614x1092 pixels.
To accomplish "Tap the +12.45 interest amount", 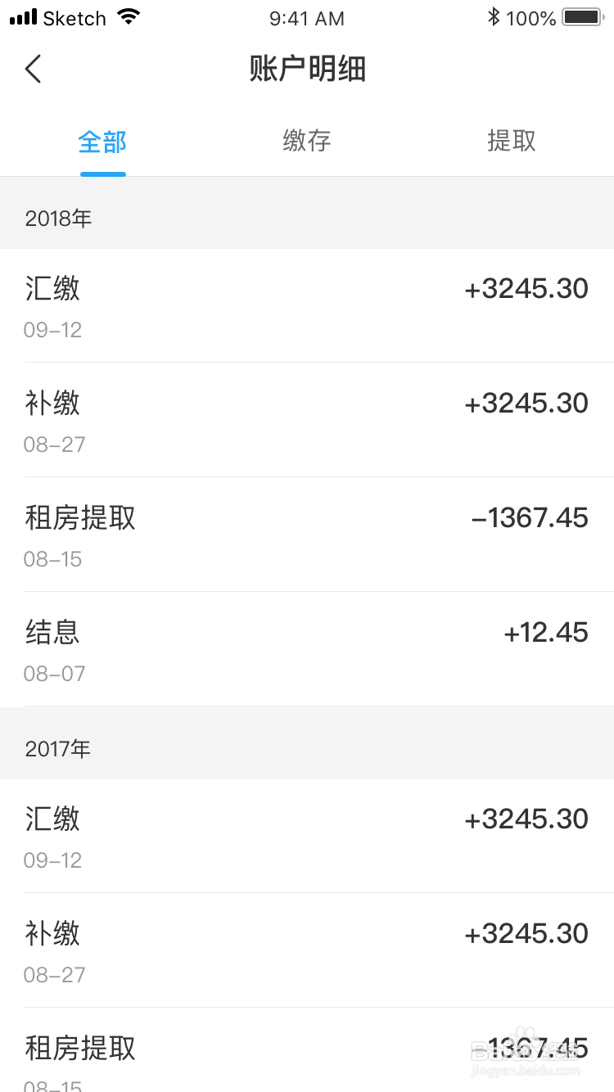I will pyautogui.click(x=545, y=633).
